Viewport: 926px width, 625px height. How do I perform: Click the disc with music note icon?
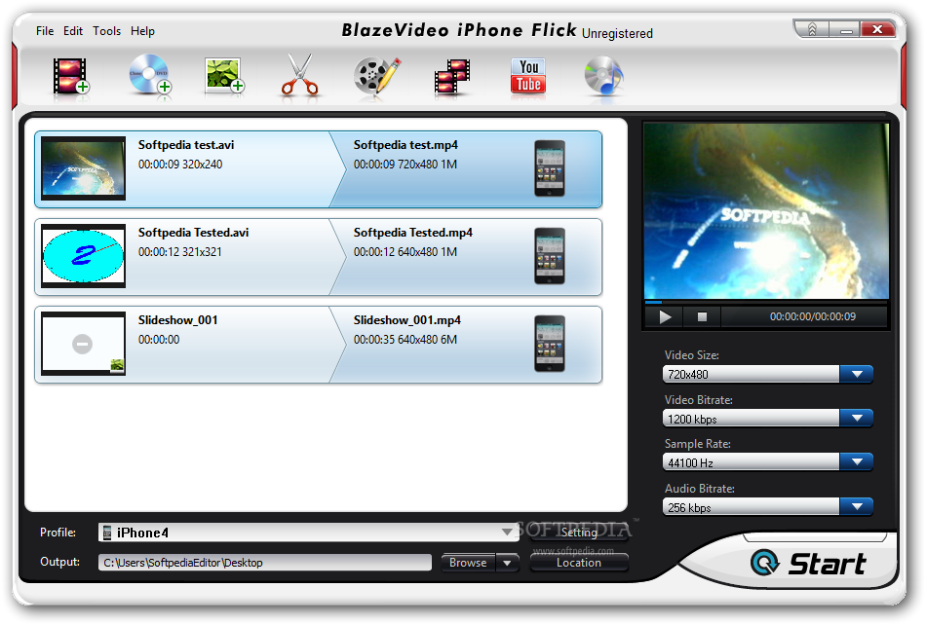(x=603, y=76)
